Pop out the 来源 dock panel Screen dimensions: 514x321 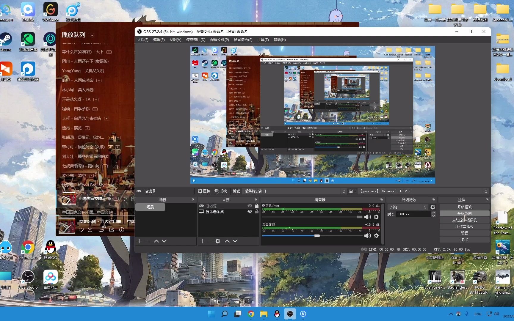click(256, 200)
